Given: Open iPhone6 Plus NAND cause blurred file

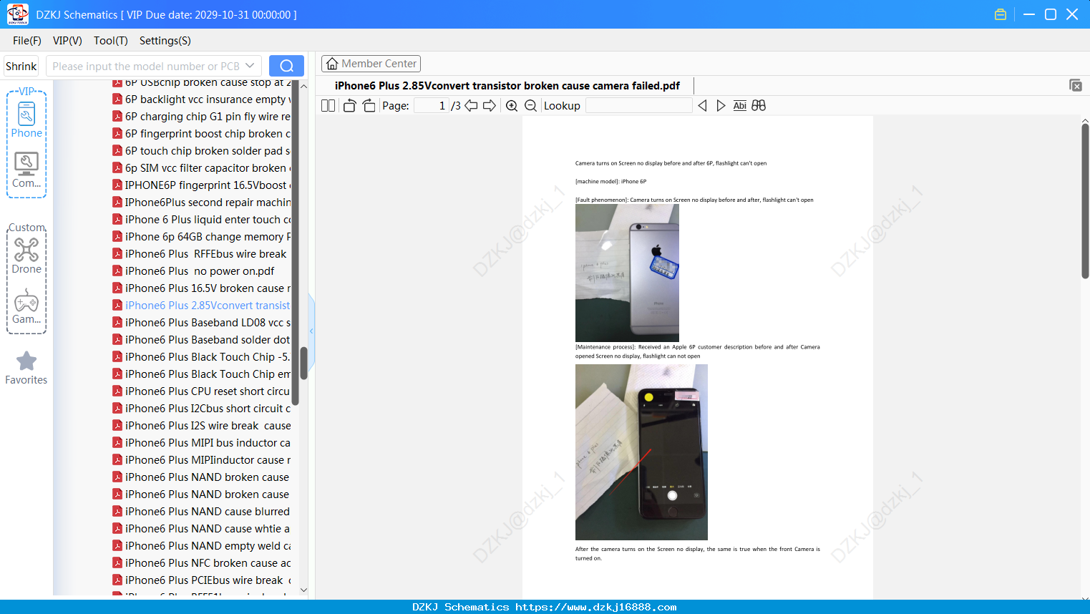Looking at the screenshot, I should click(x=202, y=512).
